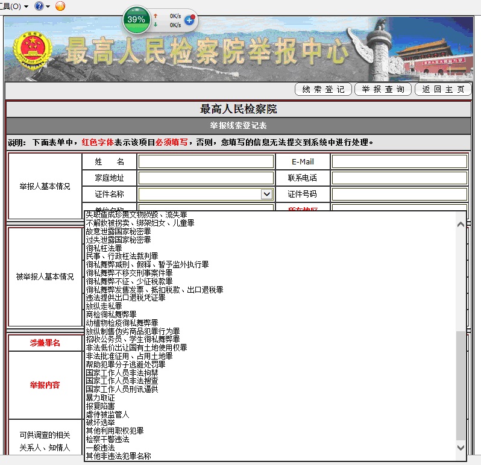481x465 pixels.
Task: Expand the help icon dropdown arrow
Action: (48, 7)
